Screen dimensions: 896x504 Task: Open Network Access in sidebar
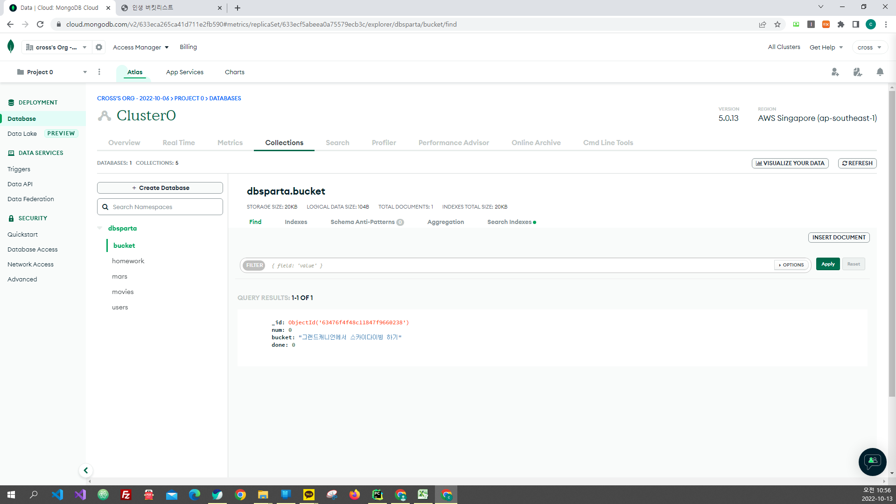click(x=30, y=264)
